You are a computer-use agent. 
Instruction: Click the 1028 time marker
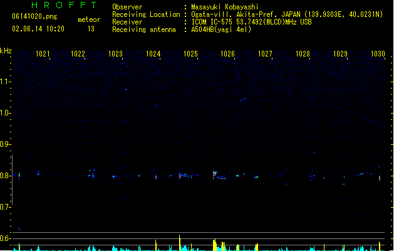pos(303,54)
